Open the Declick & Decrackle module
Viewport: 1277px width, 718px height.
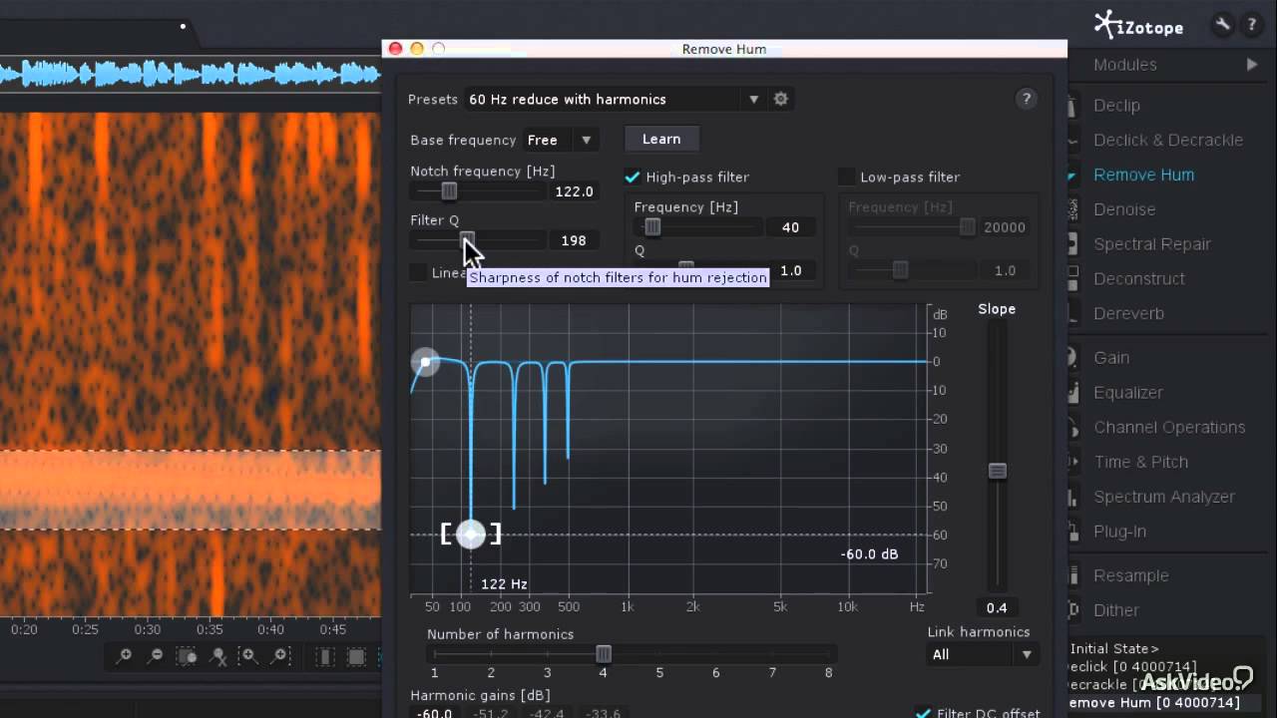click(1168, 140)
